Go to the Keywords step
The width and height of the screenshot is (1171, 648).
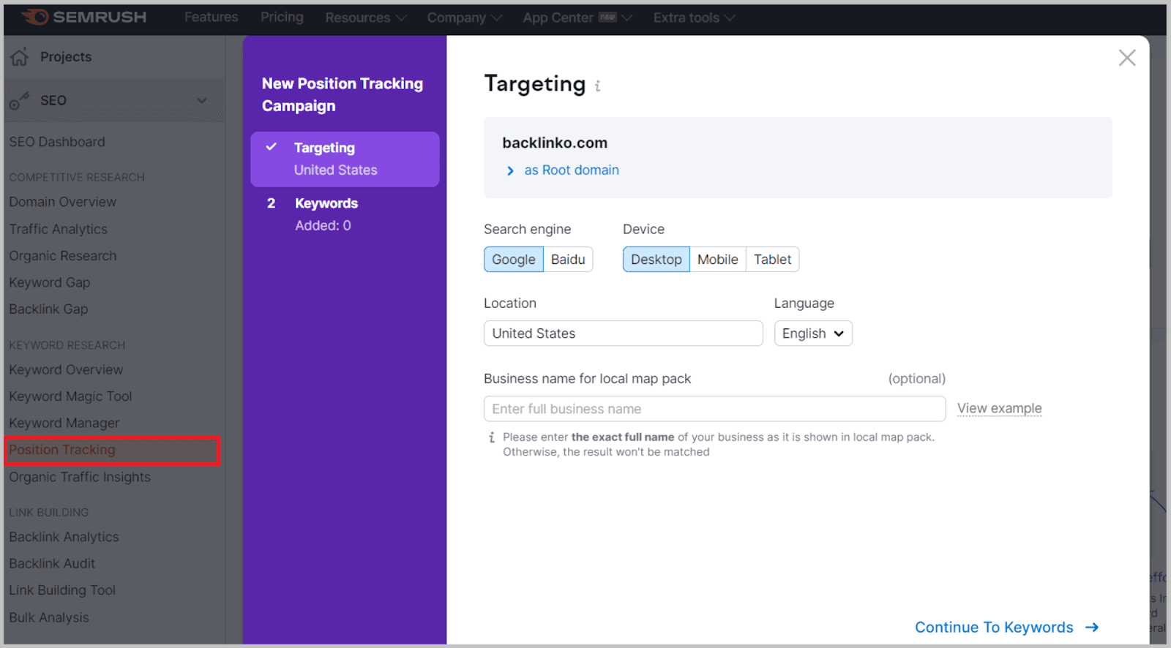[x=345, y=214]
